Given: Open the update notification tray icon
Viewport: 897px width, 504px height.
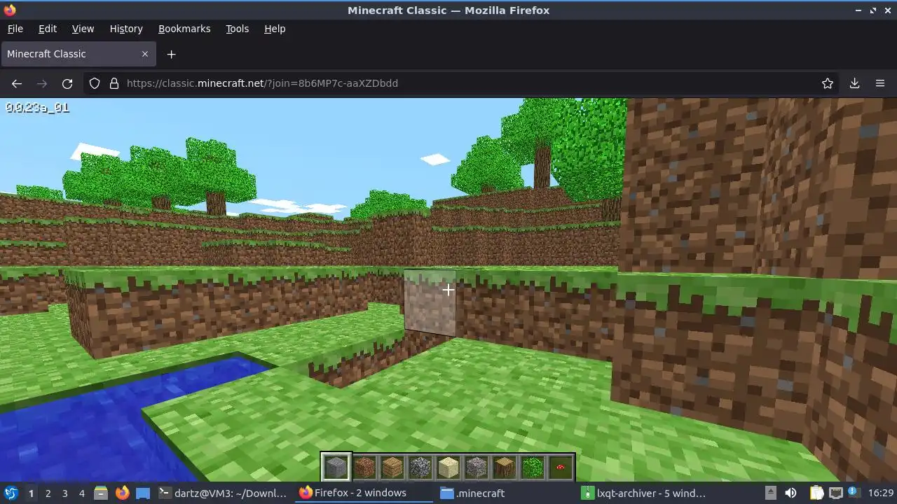Looking at the screenshot, I should point(854,493).
